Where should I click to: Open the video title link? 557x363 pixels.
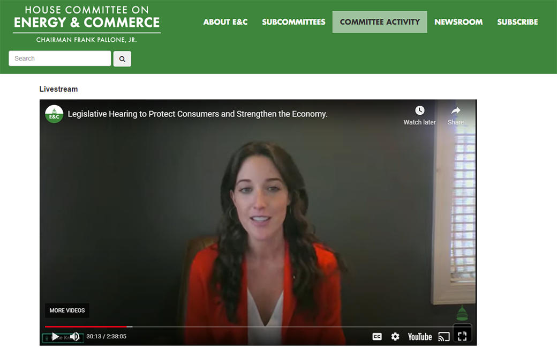coord(198,114)
